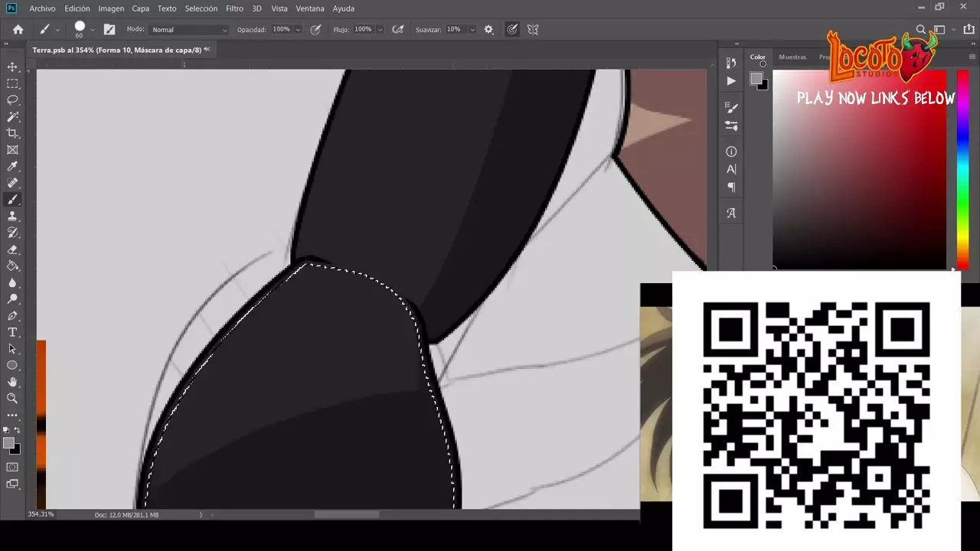
Task: Open the History panel icon
Action: pos(731,64)
